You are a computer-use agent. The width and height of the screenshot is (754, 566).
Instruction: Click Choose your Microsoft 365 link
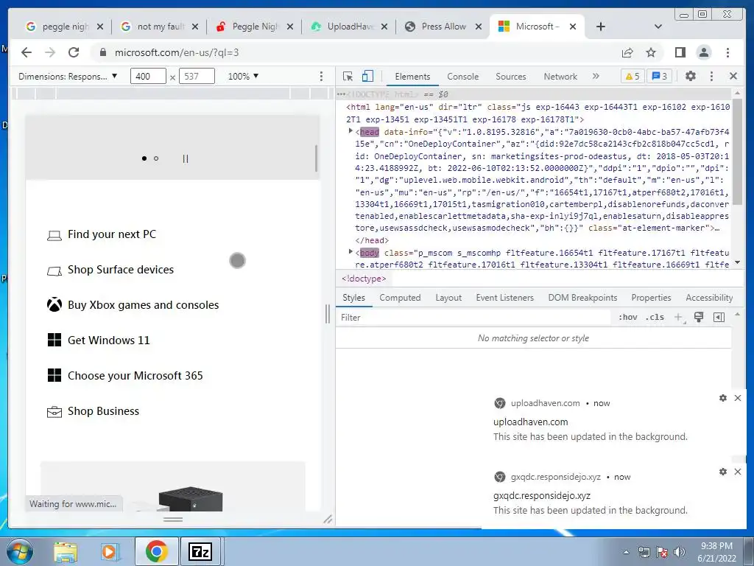pos(125,375)
